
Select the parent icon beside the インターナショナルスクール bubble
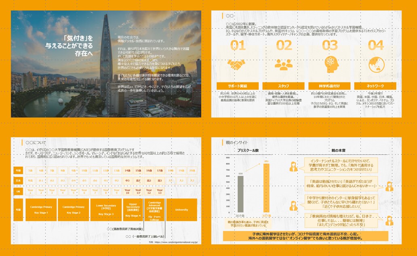pyautogui.click(x=293, y=167)
